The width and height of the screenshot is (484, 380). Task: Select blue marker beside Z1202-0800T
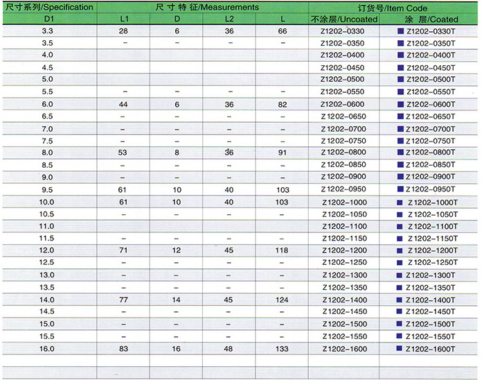pos(401,153)
